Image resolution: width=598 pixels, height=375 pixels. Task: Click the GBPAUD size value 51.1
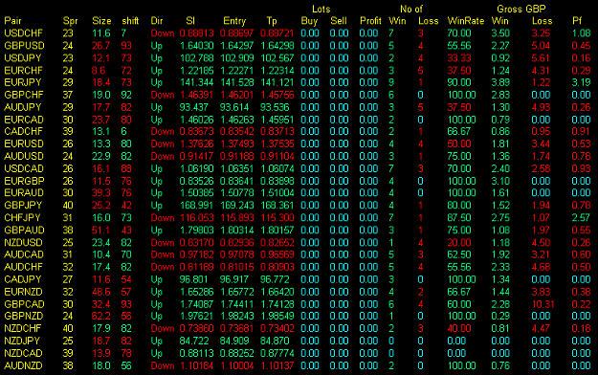point(101,231)
